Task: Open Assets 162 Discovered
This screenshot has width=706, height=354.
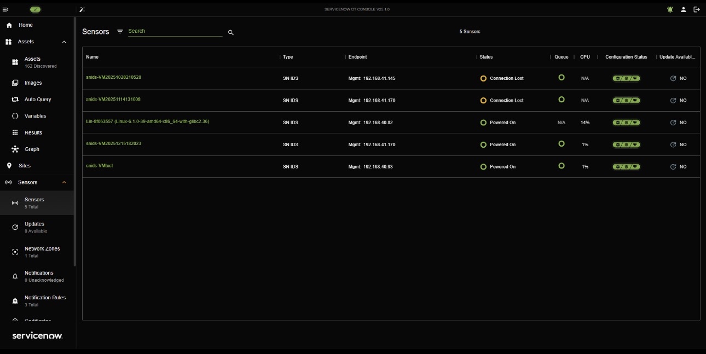Action: click(x=37, y=62)
